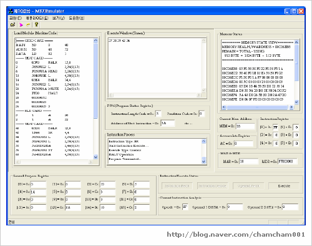The image size is (312, 246).
Task: Click the Instruction Process scroll-up arrow
Action: (x=203, y=142)
